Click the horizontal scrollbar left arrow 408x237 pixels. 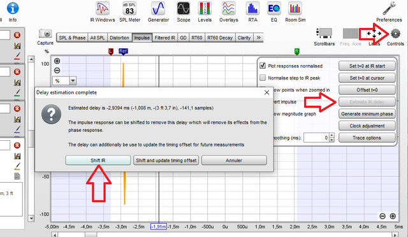tap(55, 234)
